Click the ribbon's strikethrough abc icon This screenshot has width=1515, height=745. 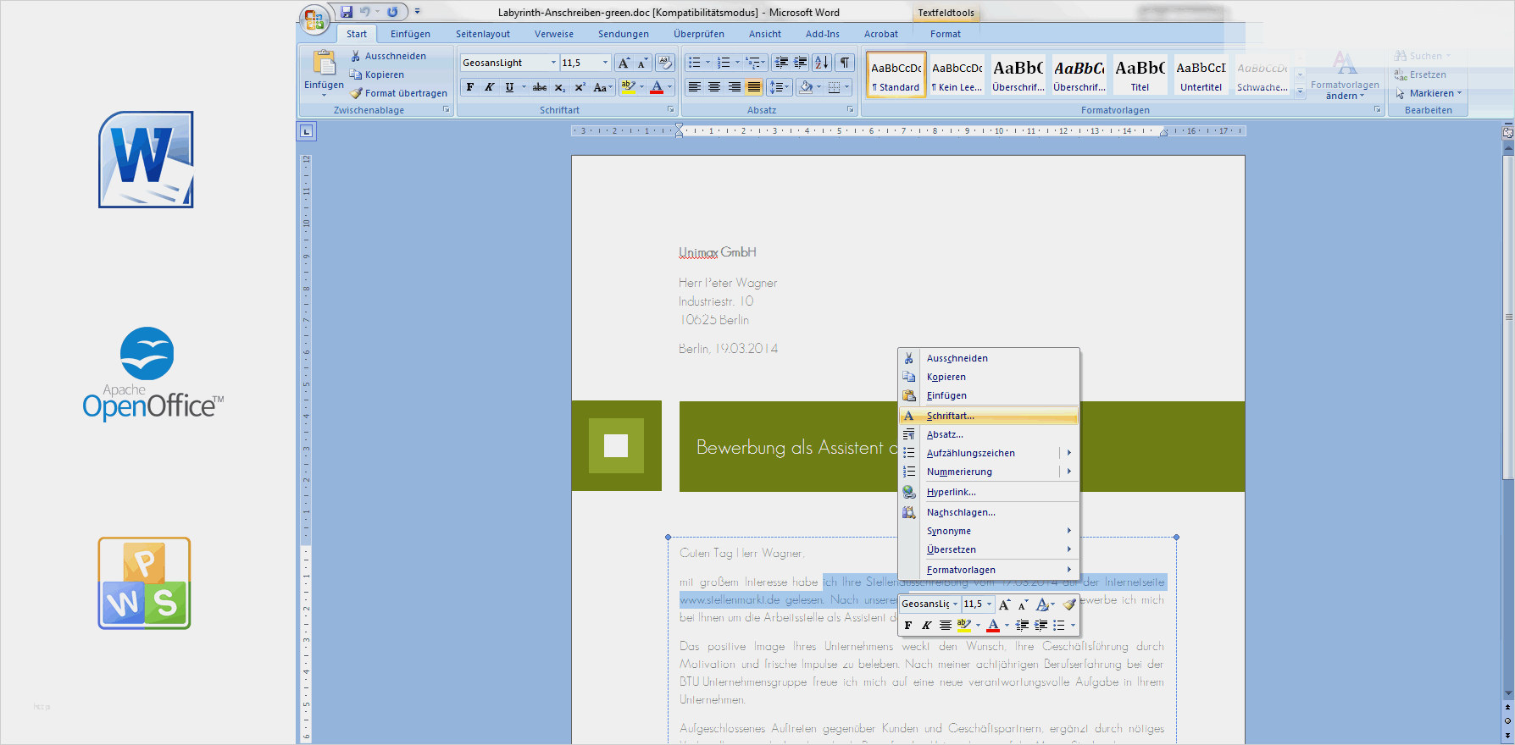[540, 87]
